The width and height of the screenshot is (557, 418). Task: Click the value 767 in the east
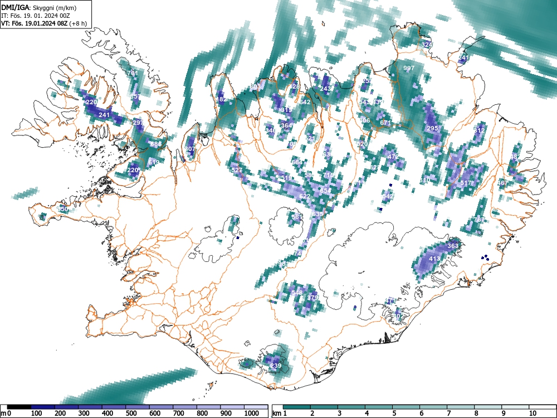click(x=479, y=220)
